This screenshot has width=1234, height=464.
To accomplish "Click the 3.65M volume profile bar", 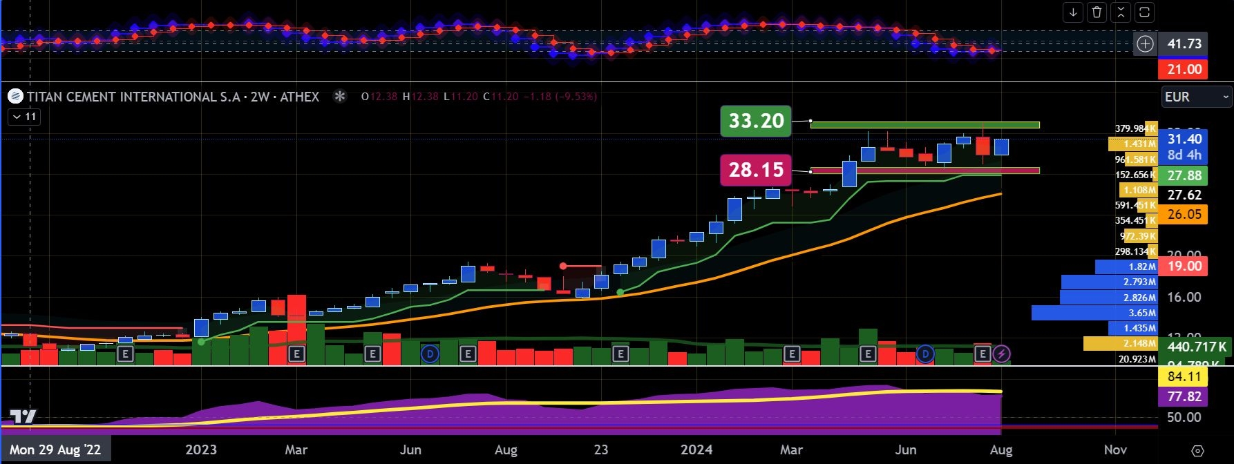I will [x=1094, y=313].
